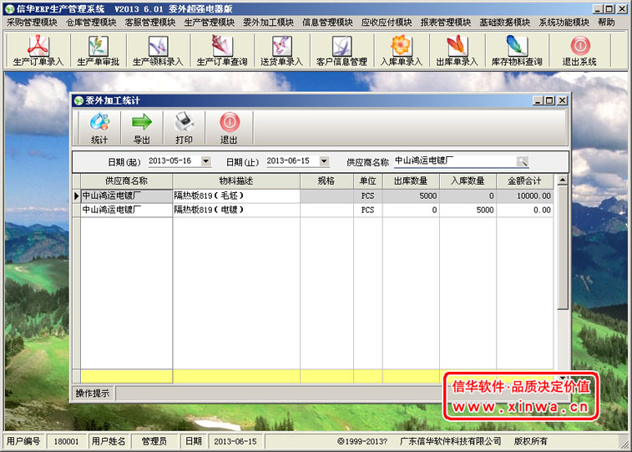Click 出库数量 cell showing 5000

point(411,196)
